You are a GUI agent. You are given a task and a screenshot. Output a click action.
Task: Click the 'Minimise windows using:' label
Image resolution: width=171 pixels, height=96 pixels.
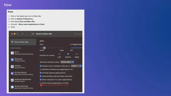tap(49, 62)
